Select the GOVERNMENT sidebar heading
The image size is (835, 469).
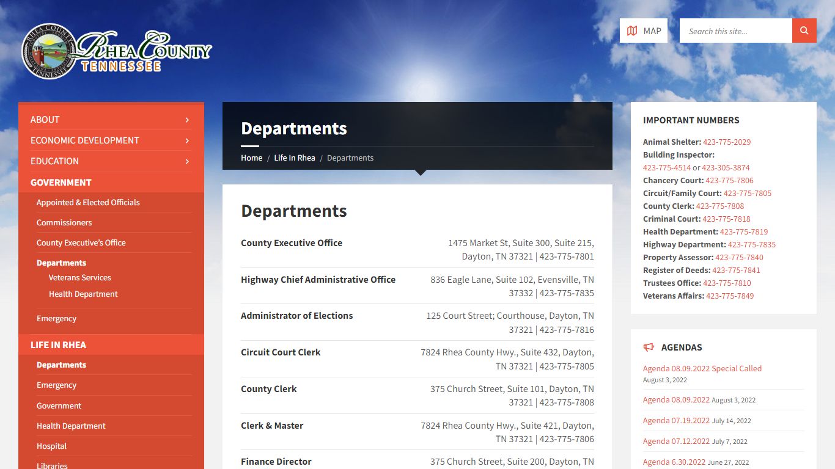(x=61, y=183)
